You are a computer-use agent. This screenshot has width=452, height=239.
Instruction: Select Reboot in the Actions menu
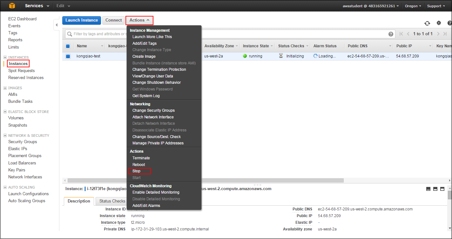[x=138, y=165]
